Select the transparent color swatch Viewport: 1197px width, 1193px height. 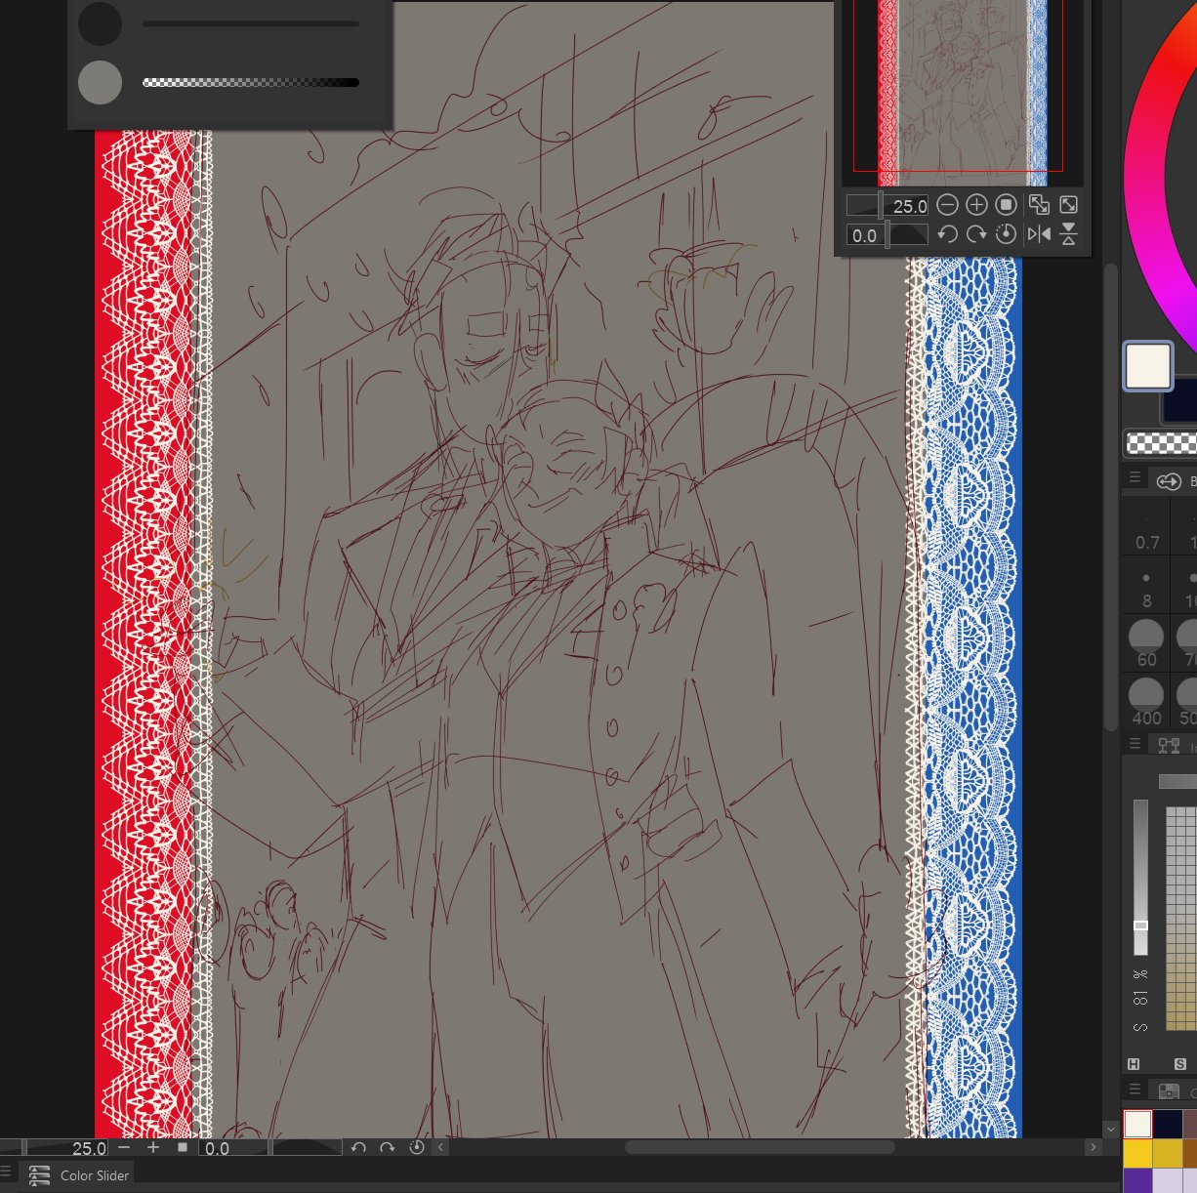tap(1161, 443)
